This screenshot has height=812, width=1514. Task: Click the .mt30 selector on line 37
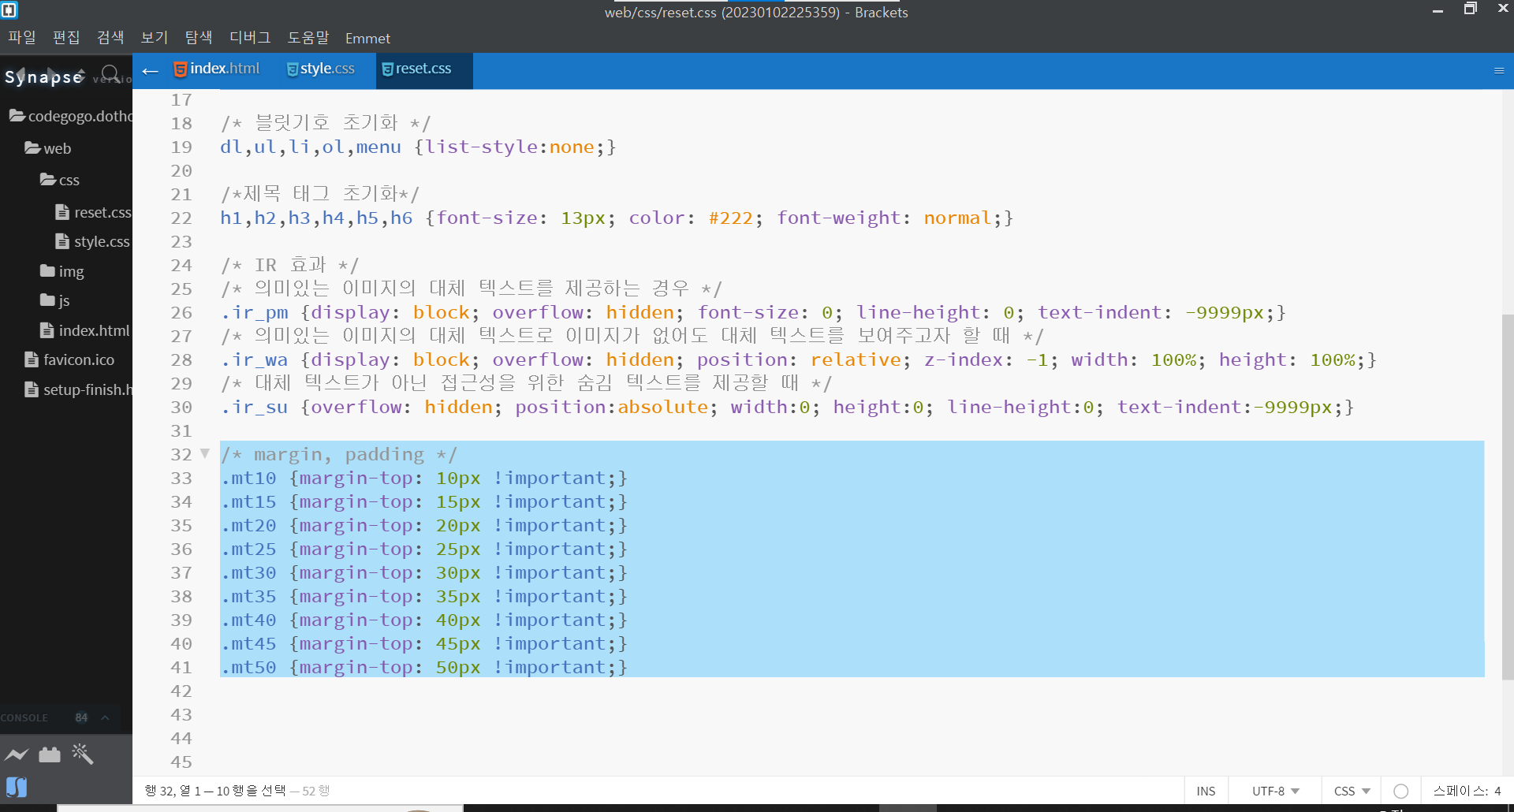click(x=248, y=572)
